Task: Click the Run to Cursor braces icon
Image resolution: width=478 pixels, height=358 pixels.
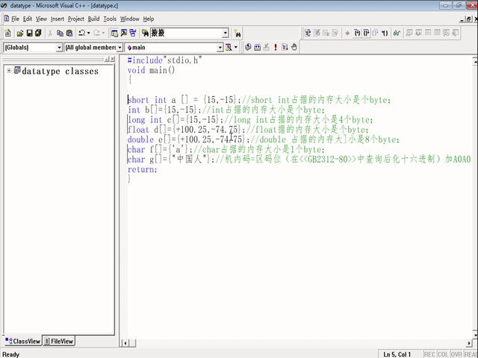Action: (x=385, y=33)
